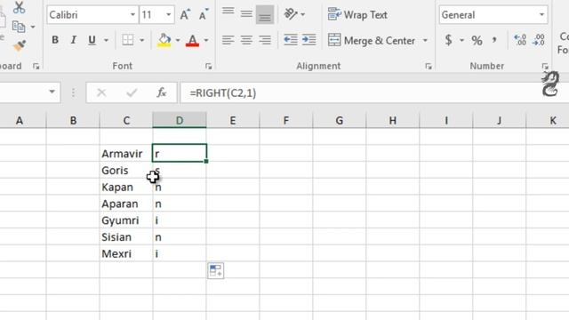Open the font size 11 dropdown
The height and width of the screenshot is (320, 569).
pyautogui.click(x=168, y=15)
